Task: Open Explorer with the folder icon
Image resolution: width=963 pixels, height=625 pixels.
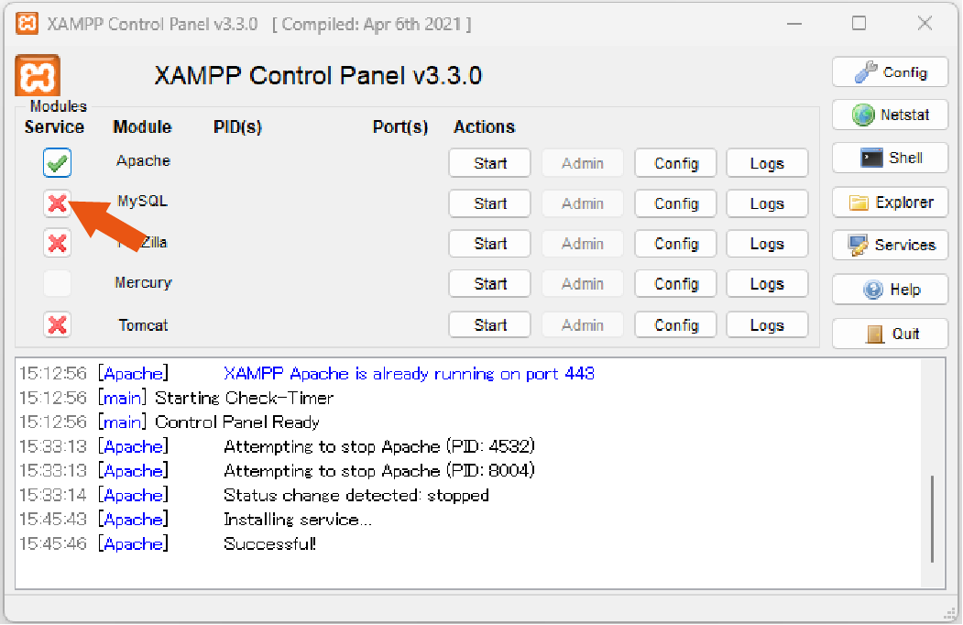Action: [x=890, y=203]
